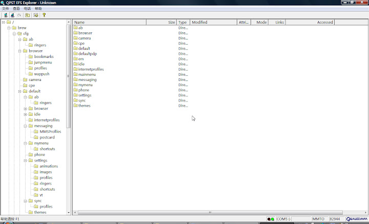Screen dimensions: 369x224
Task: Select the idle folder in file list
Action: 81,64
